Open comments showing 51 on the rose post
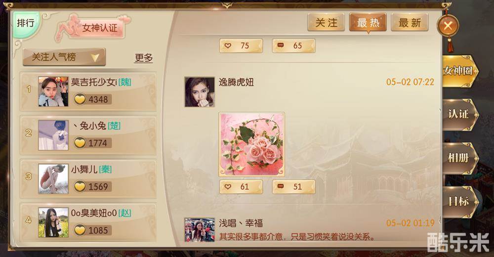The width and height of the screenshot is (494, 257). tap(293, 187)
